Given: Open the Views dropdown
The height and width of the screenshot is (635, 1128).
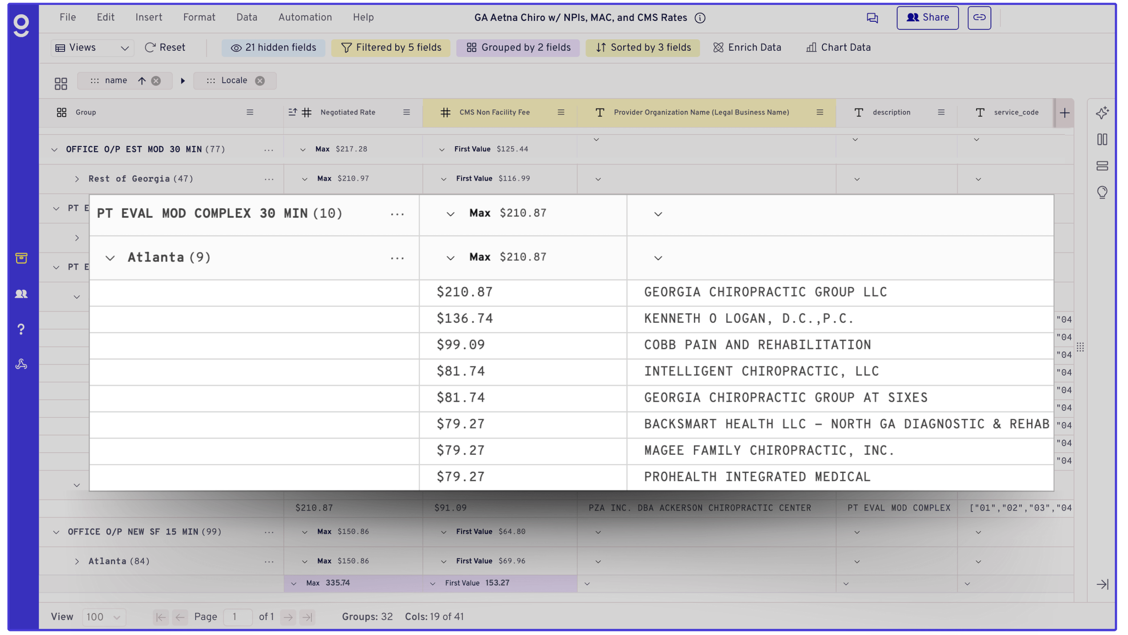Looking at the screenshot, I should 92,48.
